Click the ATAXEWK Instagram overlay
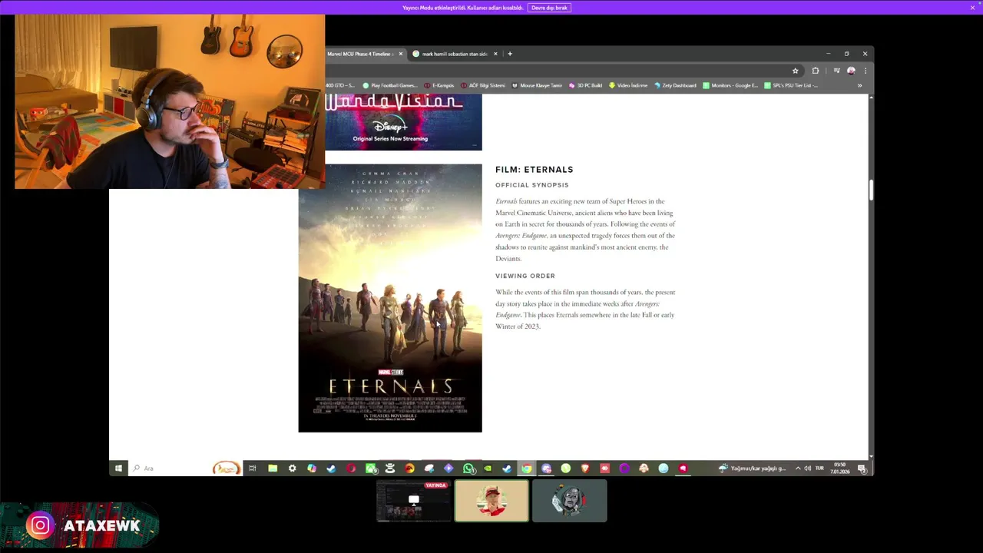Image resolution: width=983 pixels, height=553 pixels. coord(80,525)
